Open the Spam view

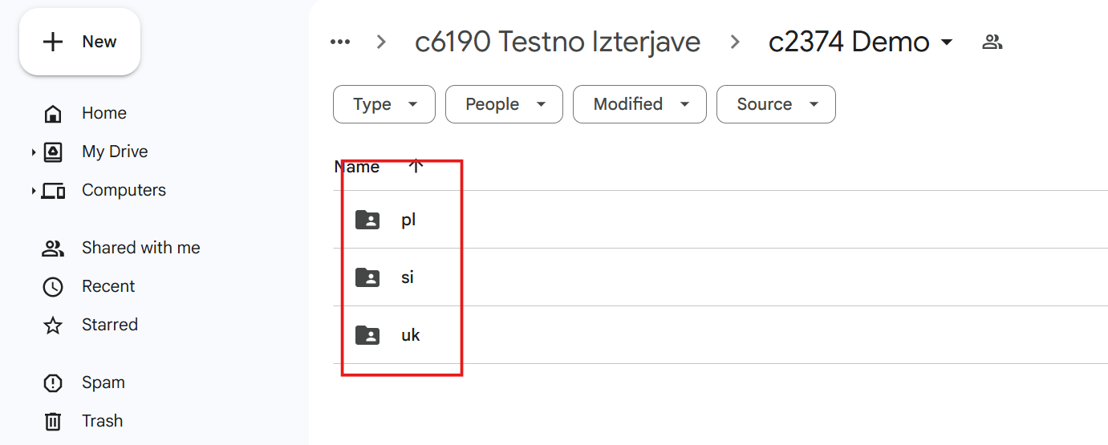coord(103,382)
